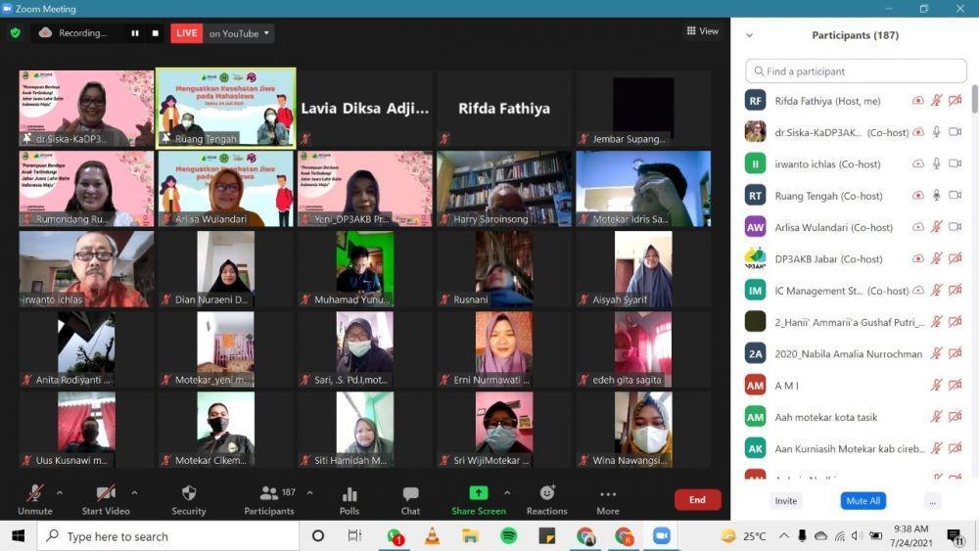Open the More menu in the toolbar
Image resolution: width=979 pixels, height=551 pixels.
point(608,500)
